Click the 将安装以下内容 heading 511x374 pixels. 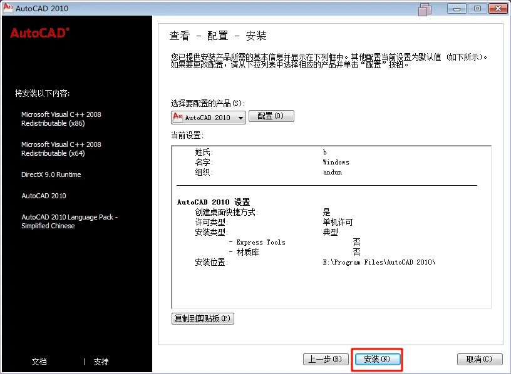[x=43, y=93]
